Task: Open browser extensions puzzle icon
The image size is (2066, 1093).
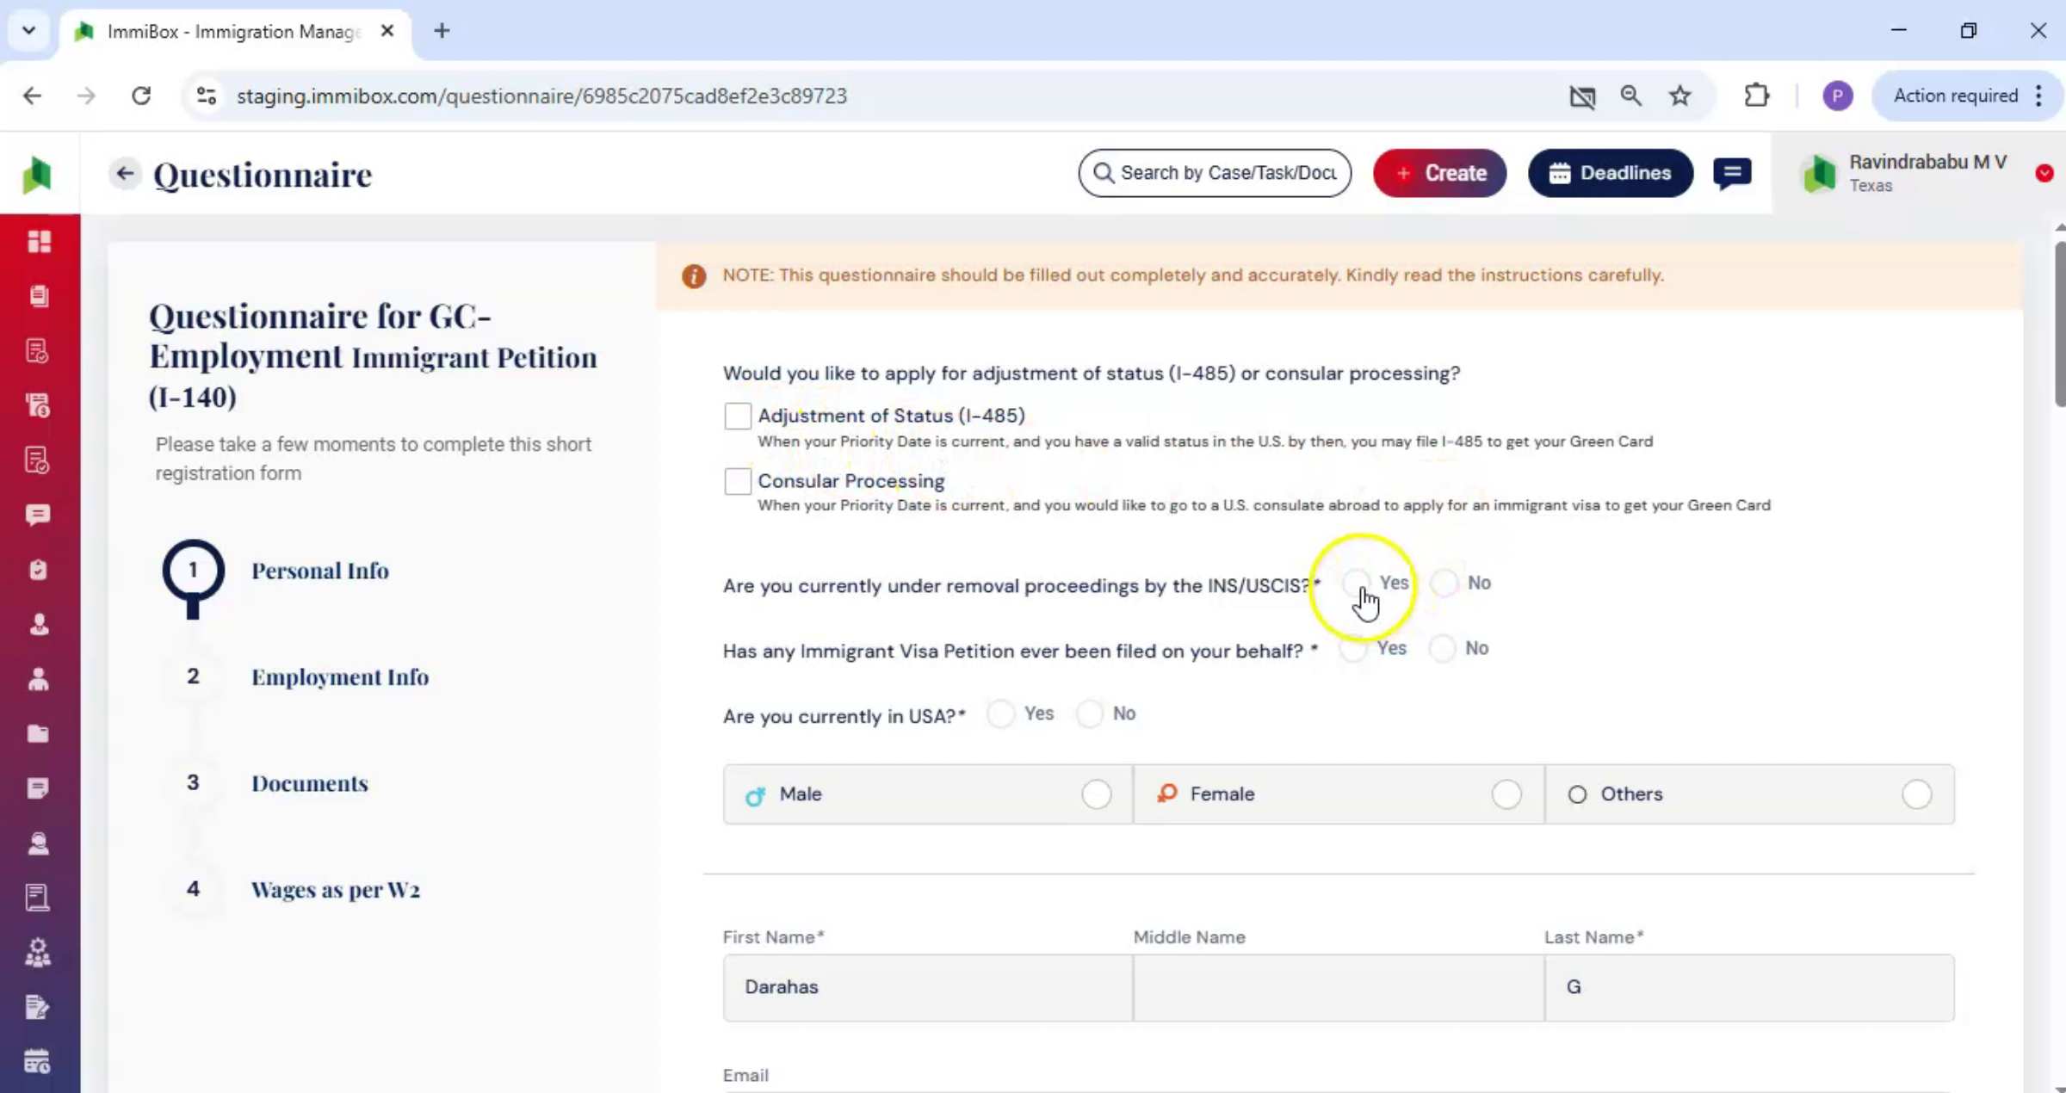Action: [1756, 96]
